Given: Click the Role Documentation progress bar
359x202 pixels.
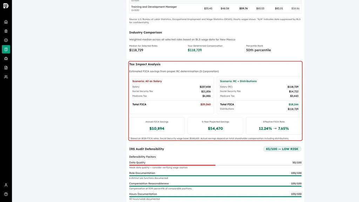Looking at the screenshot, I should click(215, 176).
